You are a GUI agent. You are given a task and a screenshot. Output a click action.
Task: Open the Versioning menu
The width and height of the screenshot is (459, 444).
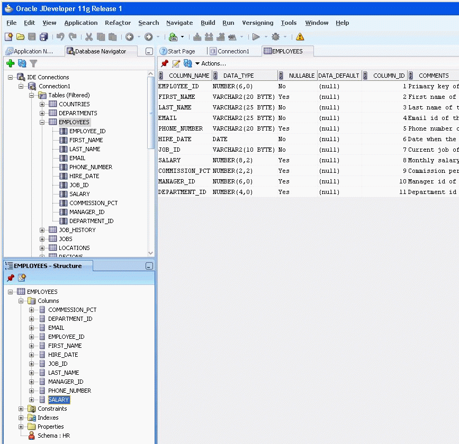257,23
